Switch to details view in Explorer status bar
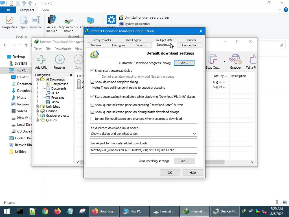289x217 pixels. pyautogui.click(x=279, y=202)
